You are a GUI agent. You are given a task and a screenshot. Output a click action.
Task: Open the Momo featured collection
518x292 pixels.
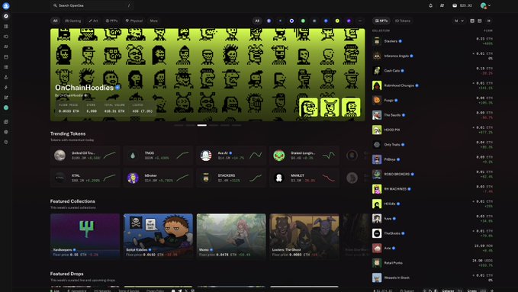231,236
